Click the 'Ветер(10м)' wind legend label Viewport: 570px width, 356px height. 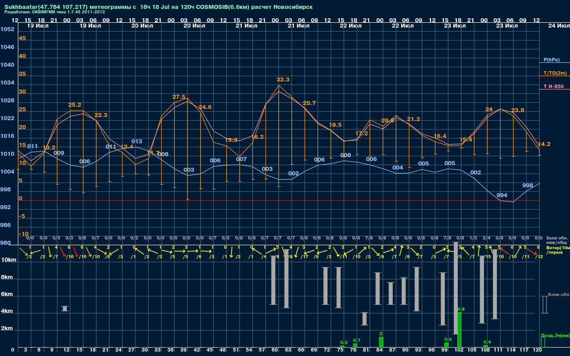tap(558, 247)
